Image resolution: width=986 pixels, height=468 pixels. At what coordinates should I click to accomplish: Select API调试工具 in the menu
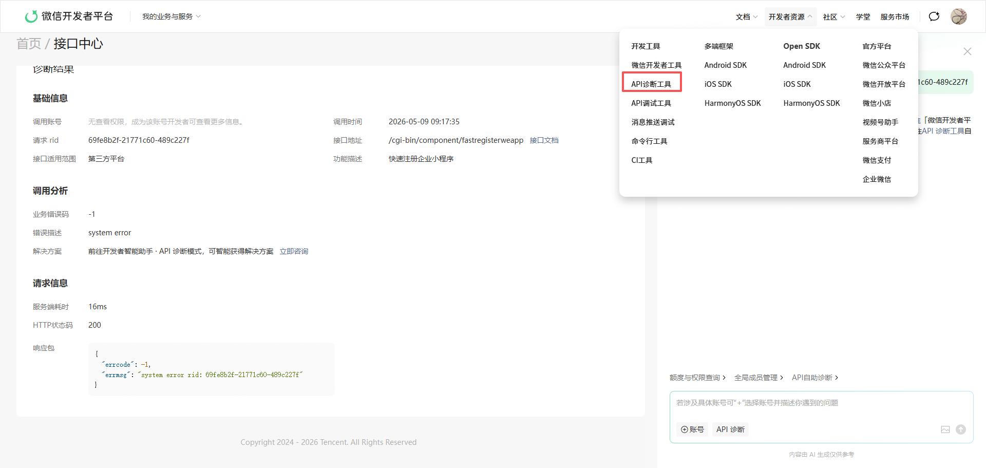(651, 103)
